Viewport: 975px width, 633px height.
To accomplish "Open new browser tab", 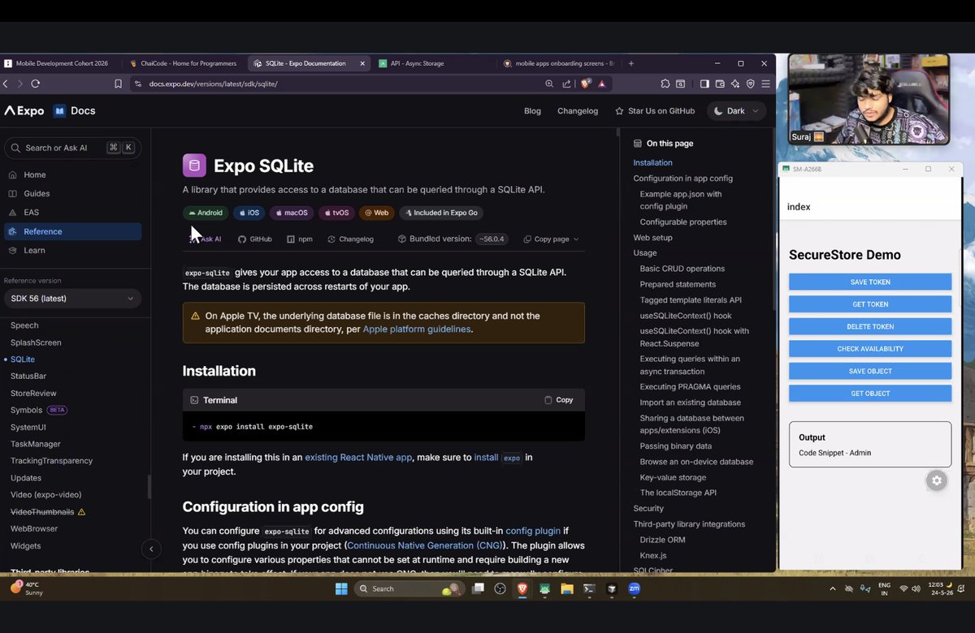I will (x=631, y=63).
